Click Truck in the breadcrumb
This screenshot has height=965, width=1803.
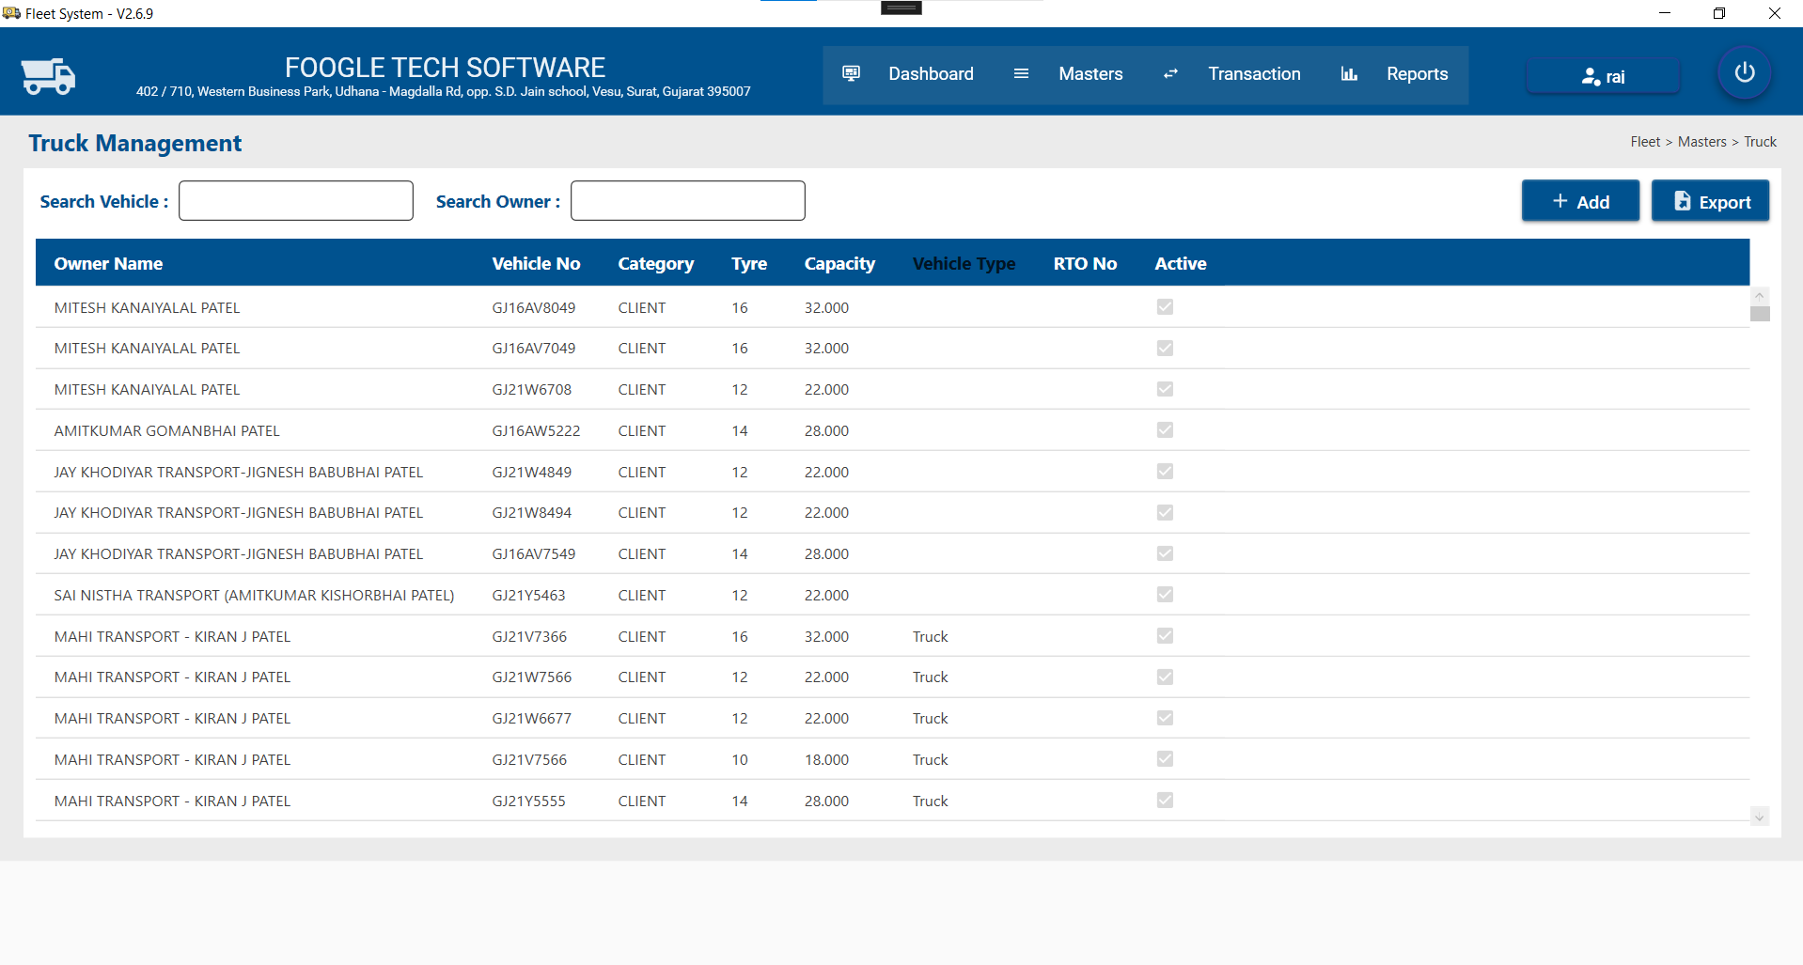coord(1760,142)
